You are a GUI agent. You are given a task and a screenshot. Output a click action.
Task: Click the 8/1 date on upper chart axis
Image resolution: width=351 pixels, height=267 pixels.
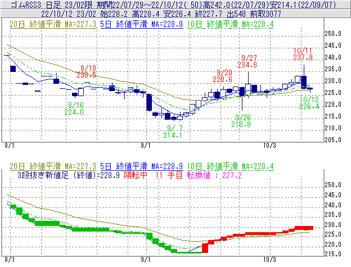click(10, 146)
